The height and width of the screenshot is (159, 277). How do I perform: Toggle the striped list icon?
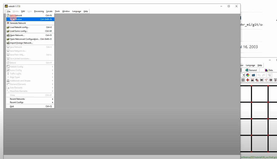pyautogui.click(x=271, y=80)
